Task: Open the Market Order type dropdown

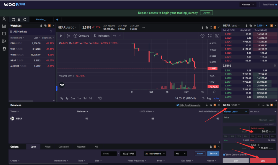Action: (235, 112)
